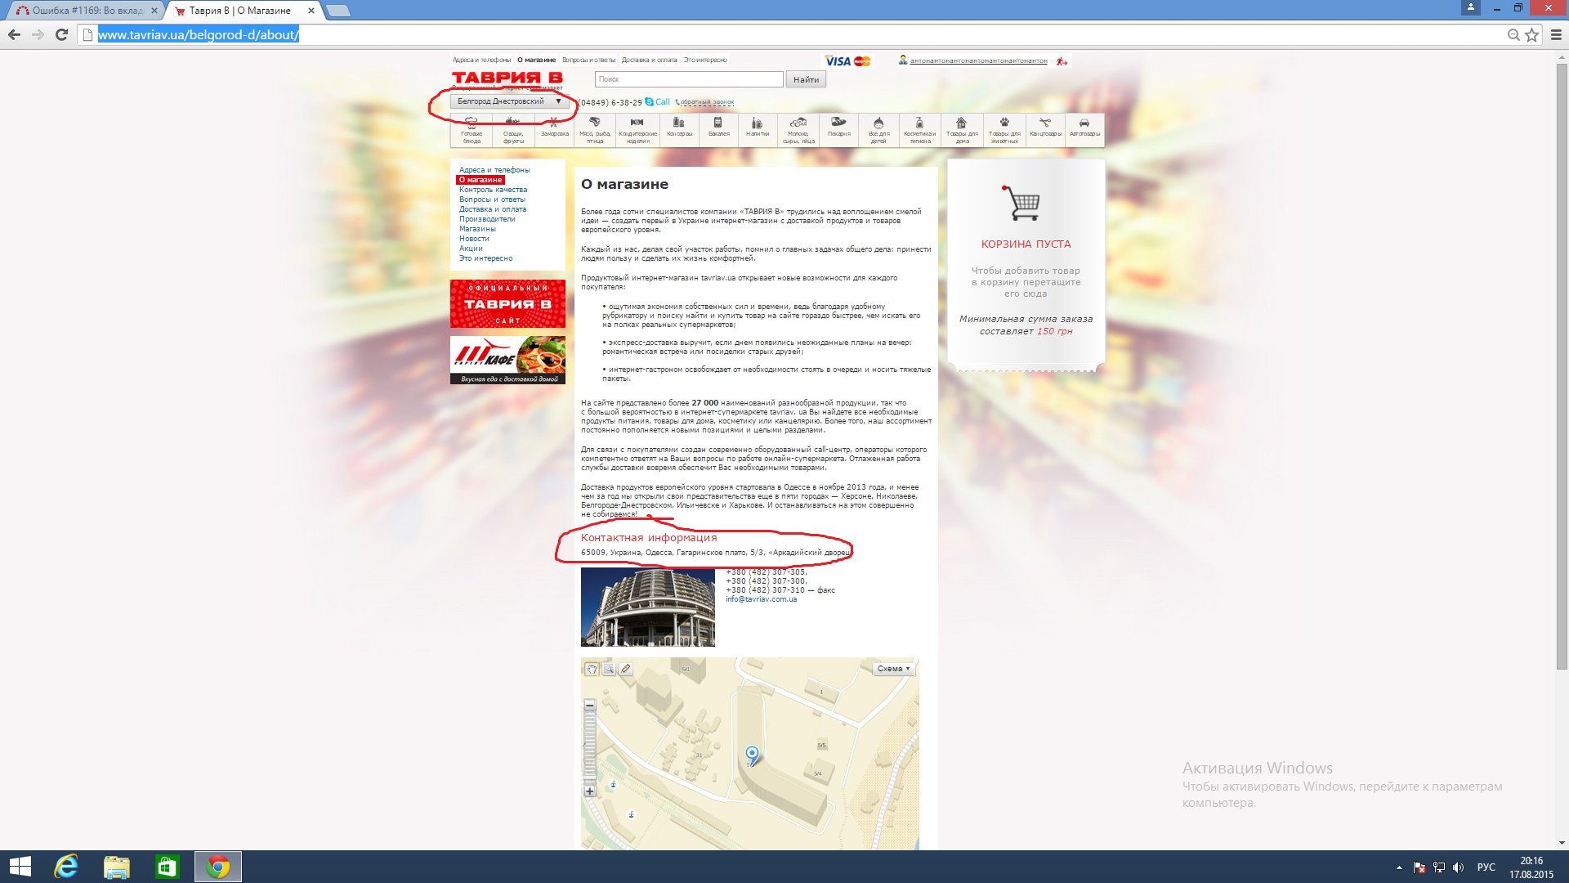Open the Chrome menu hamburger button
The height and width of the screenshot is (883, 1569).
(1556, 34)
